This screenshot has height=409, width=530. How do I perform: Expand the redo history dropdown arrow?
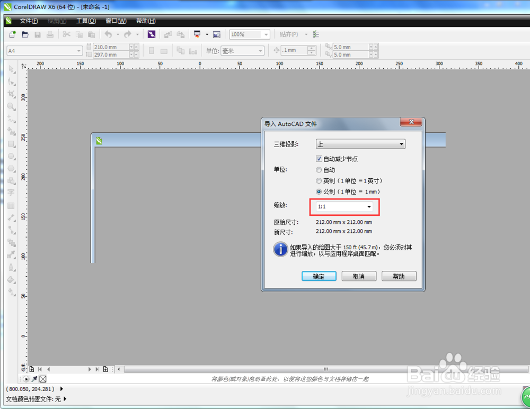[137, 34]
